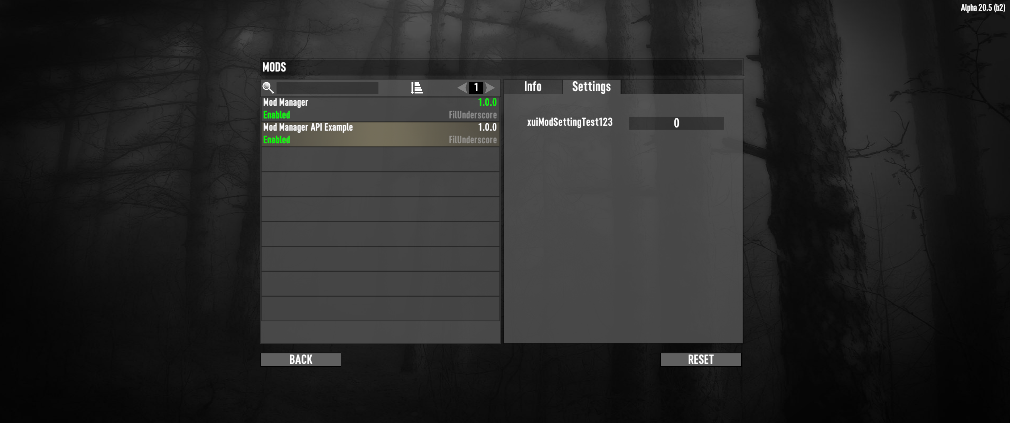Go to next page with right arrow

[x=490, y=88]
